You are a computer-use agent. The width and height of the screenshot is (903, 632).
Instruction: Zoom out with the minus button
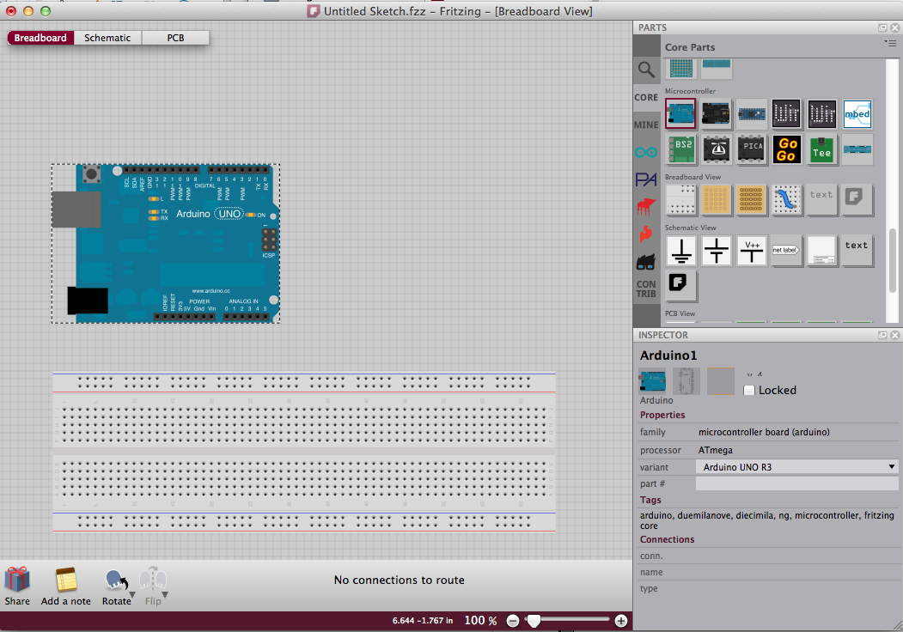pos(513,621)
